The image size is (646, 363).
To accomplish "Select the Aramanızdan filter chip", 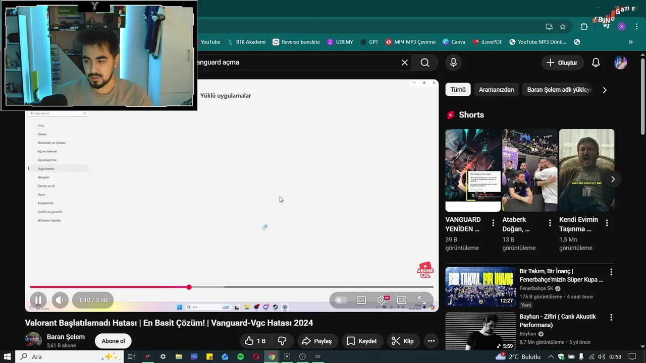I will 496,90.
